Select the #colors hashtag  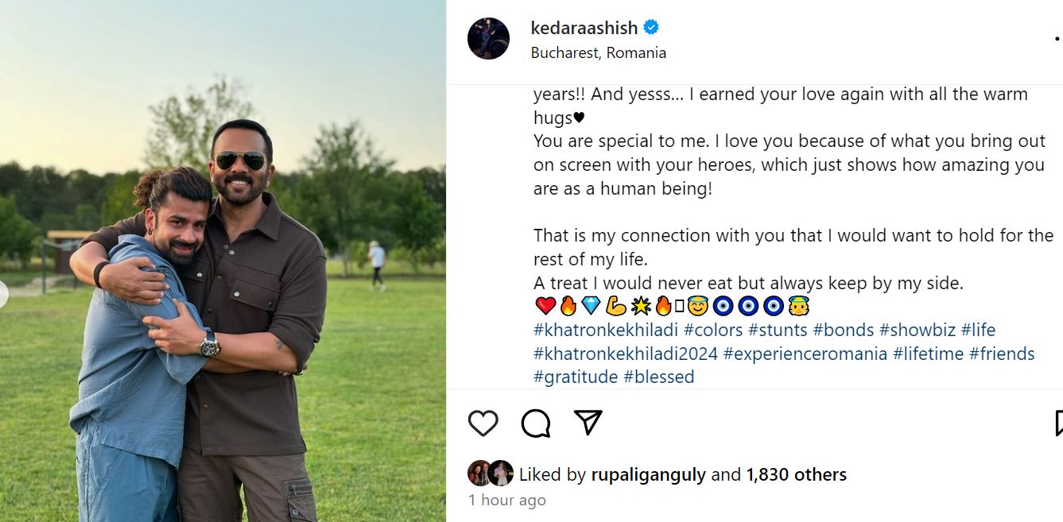[712, 330]
